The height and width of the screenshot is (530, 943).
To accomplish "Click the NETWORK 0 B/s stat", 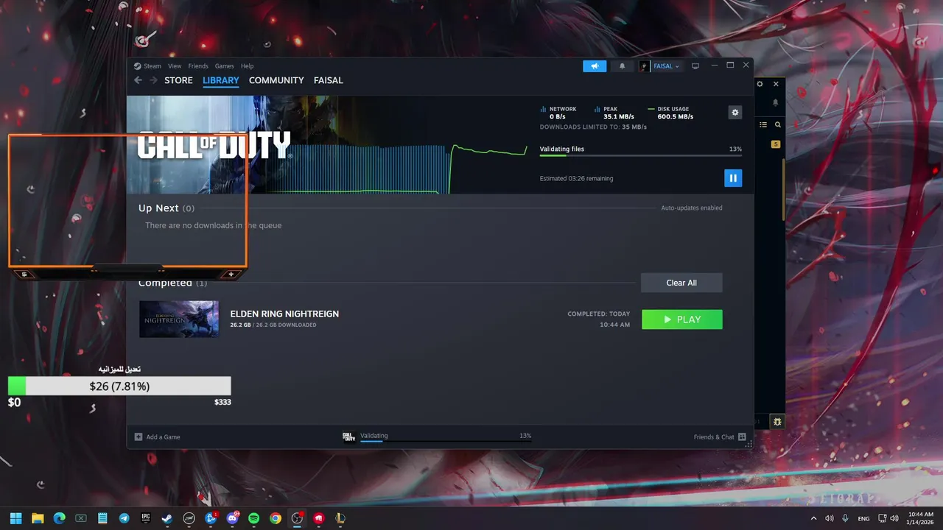I will [x=558, y=113].
